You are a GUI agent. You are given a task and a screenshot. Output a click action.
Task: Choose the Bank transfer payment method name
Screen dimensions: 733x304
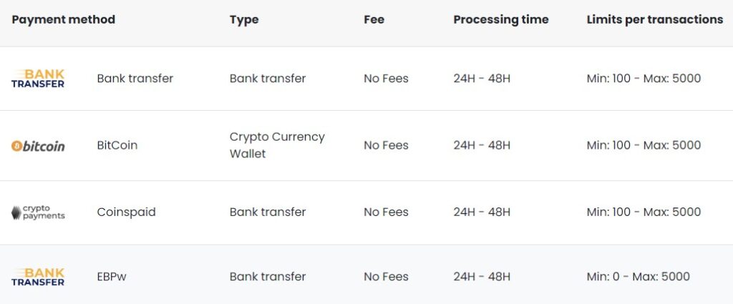[x=135, y=79]
